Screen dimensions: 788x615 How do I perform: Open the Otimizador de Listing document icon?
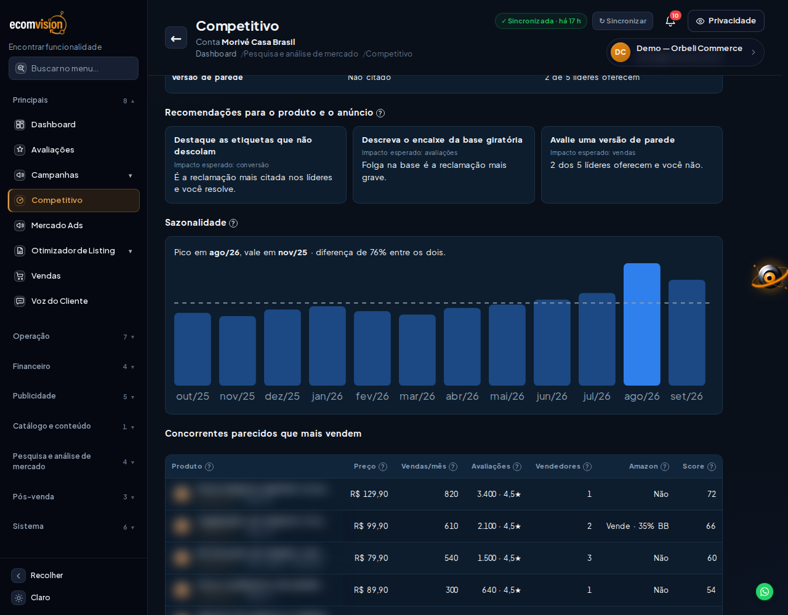(20, 251)
